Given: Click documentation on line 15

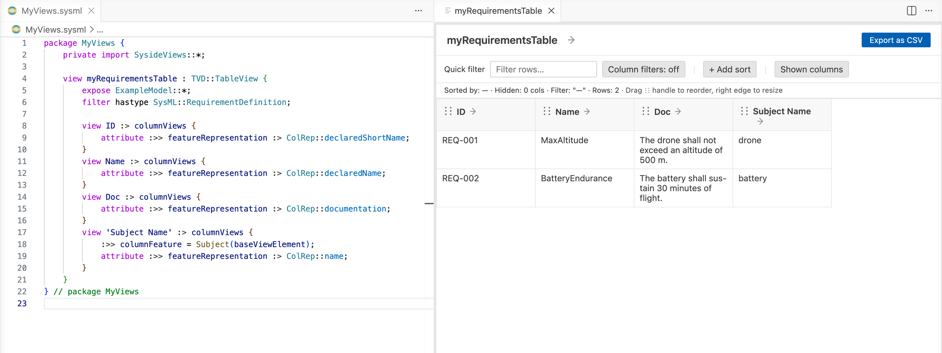Looking at the screenshot, I should click(355, 209).
